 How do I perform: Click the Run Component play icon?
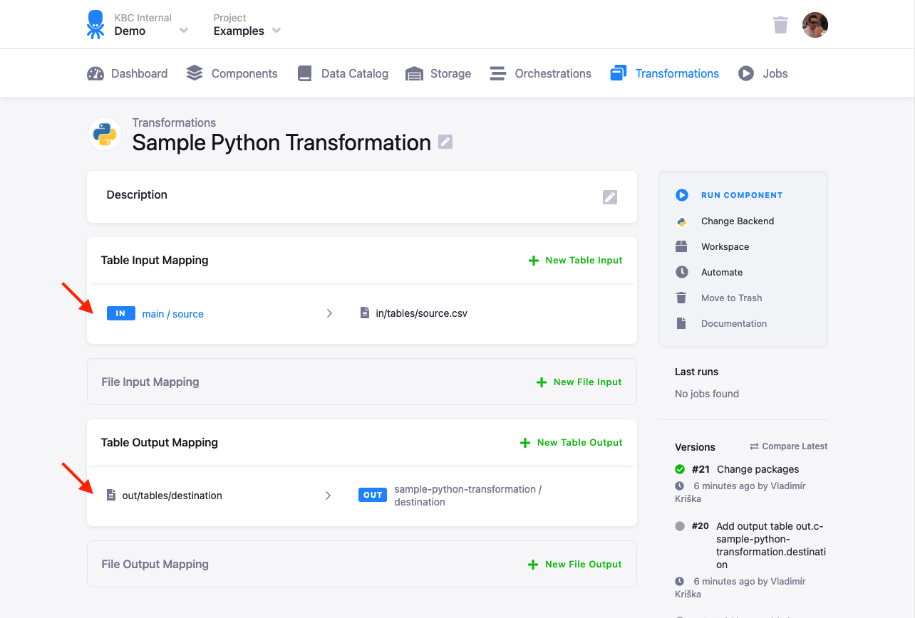682,195
